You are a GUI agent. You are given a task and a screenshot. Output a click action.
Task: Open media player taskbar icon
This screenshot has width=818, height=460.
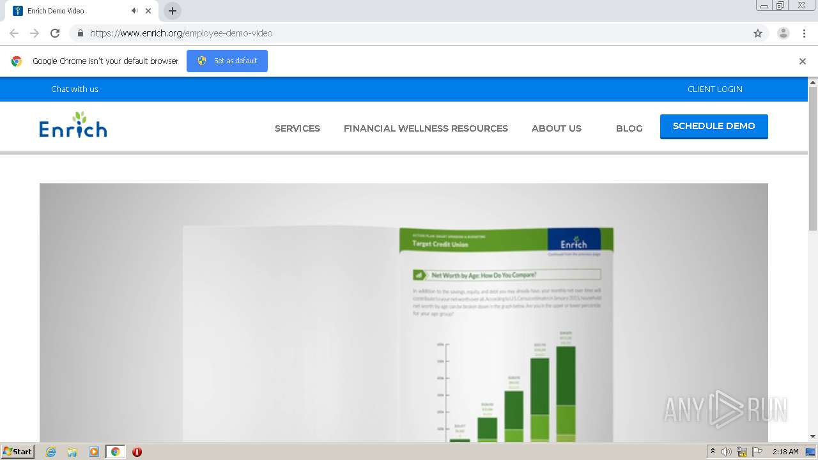coord(94,452)
